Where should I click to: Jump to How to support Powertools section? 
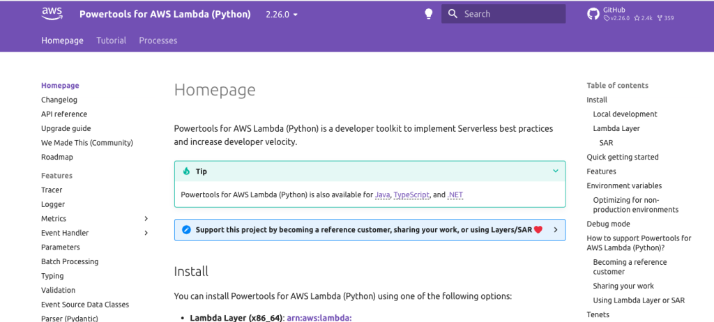click(x=639, y=243)
